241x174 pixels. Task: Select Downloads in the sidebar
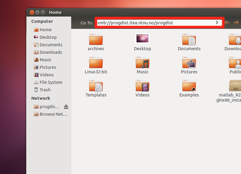click(49, 52)
